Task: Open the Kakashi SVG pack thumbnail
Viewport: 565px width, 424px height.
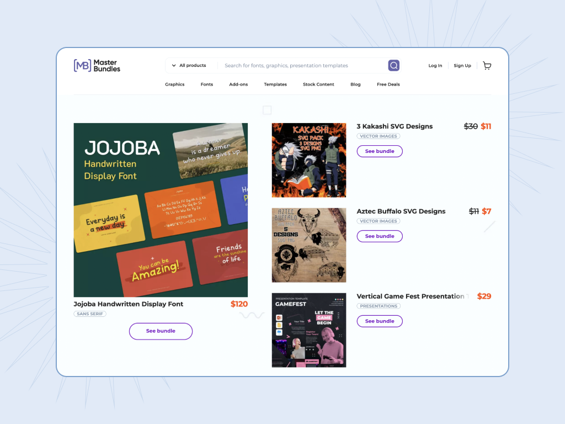Action: [x=309, y=160]
